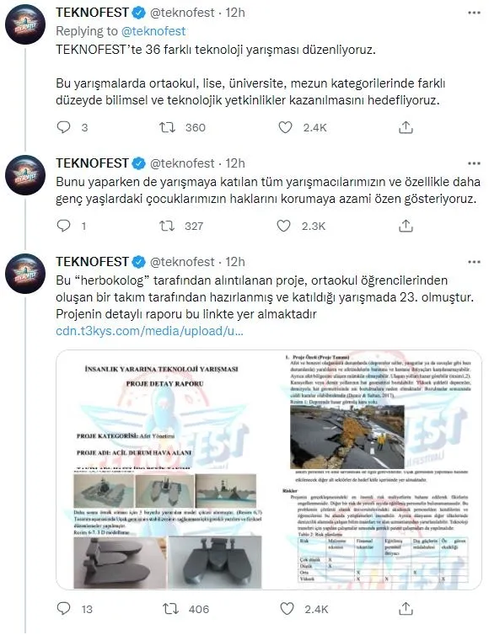Retweet the tweet with 360 retweets

167,127
